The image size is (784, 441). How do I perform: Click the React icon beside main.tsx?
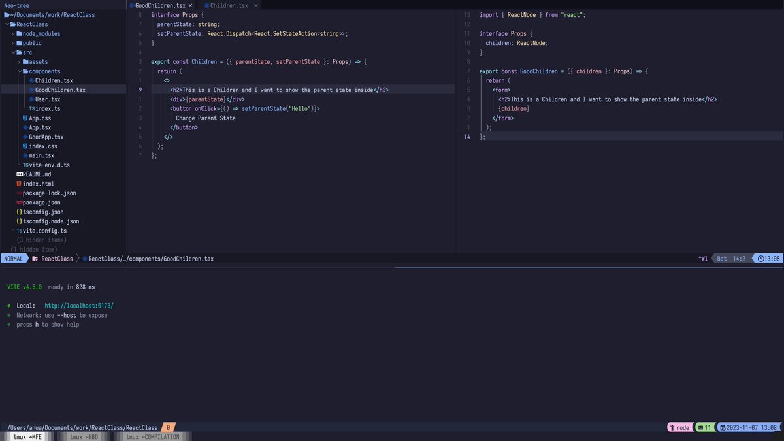point(25,155)
